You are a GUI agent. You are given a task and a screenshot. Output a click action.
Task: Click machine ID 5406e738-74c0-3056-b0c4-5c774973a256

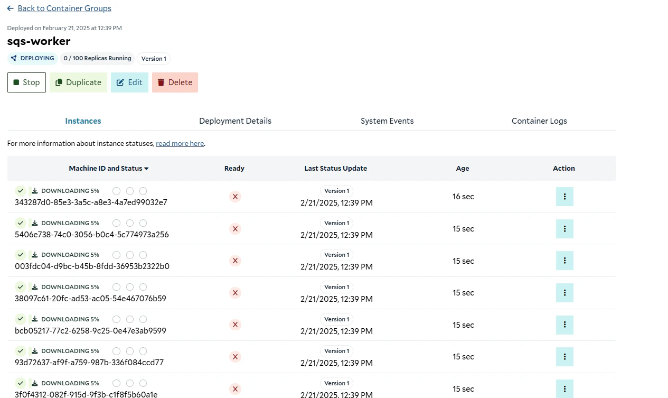coord(92,234)
